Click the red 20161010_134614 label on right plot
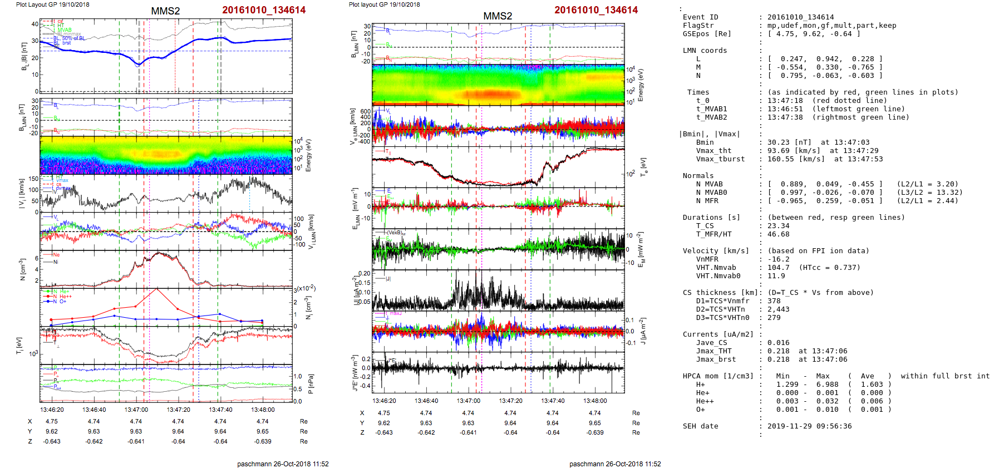 pos(595,10)
